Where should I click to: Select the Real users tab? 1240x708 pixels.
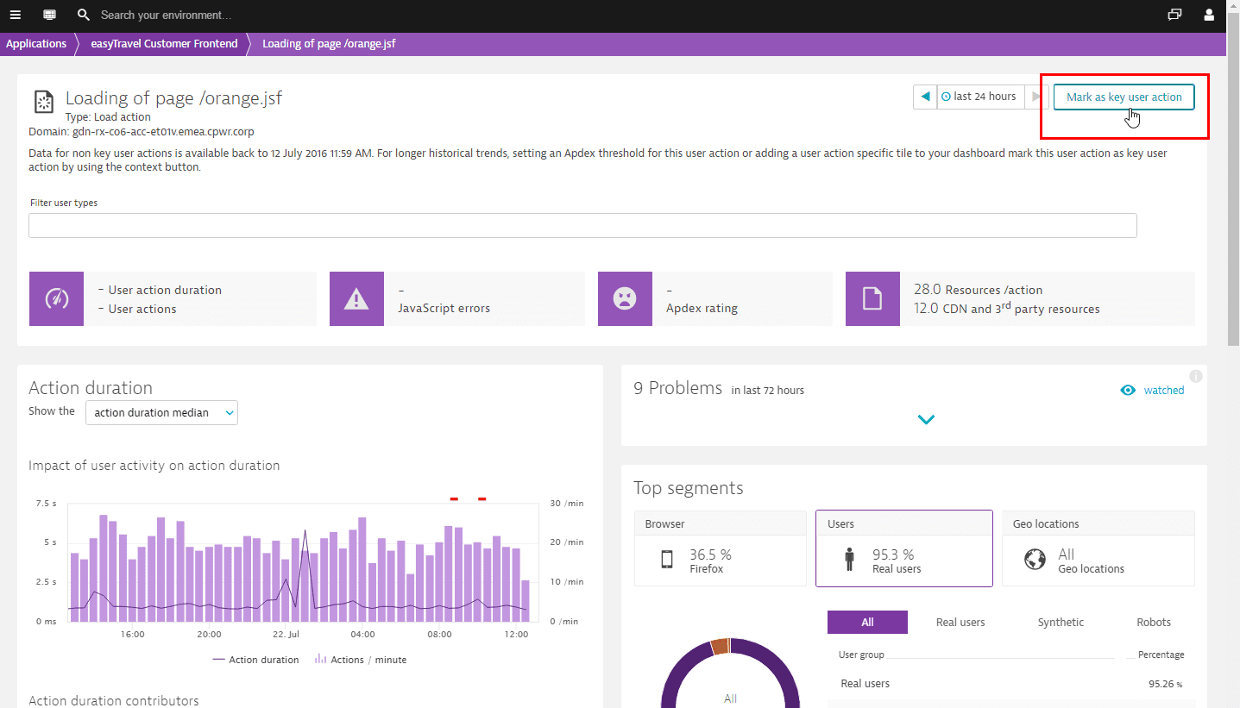(960, 622)
